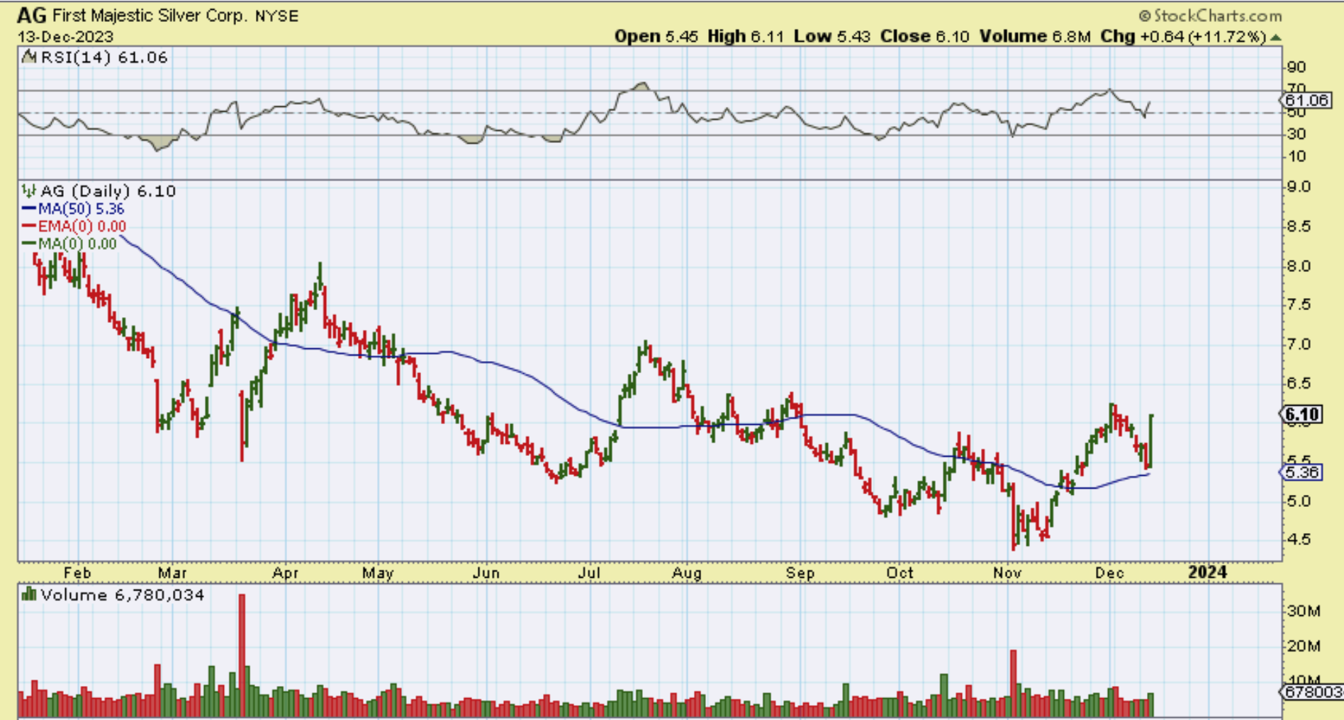Click the price bars icon beside AG (Daily)
The width and height of the screenshot is (1344, 720).
29,190
